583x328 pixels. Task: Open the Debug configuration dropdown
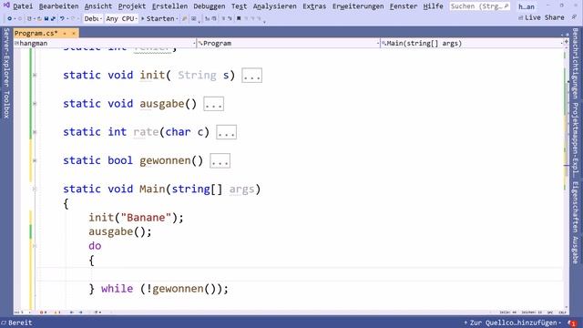tap(93, 18)
